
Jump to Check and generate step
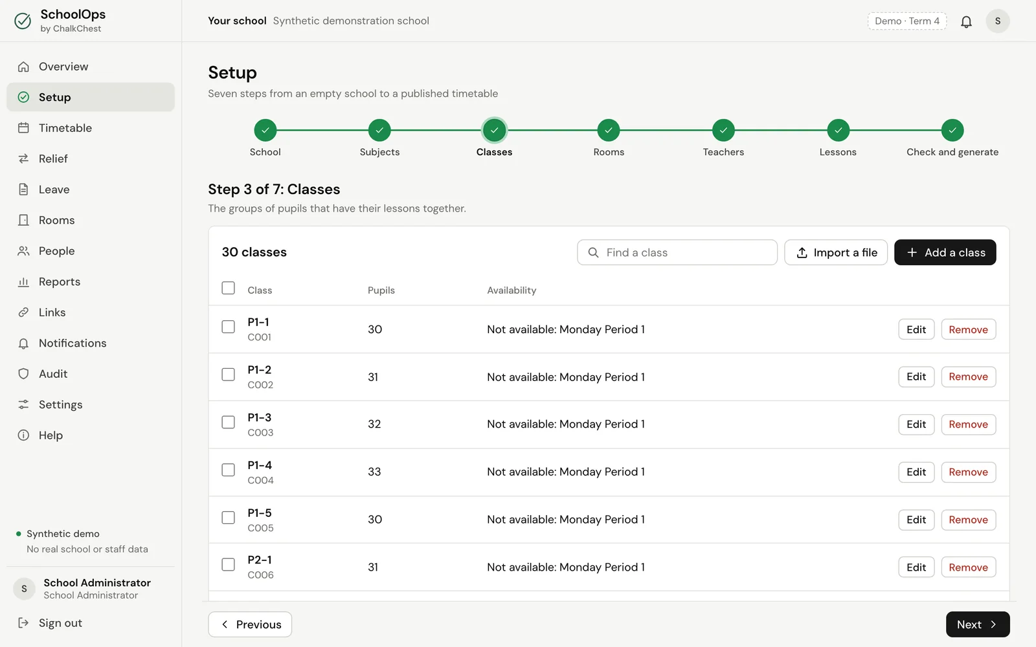click(952, 138)
